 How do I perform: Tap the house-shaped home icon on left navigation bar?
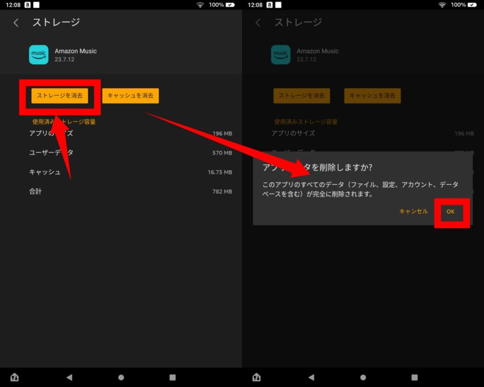pos(15,377)
